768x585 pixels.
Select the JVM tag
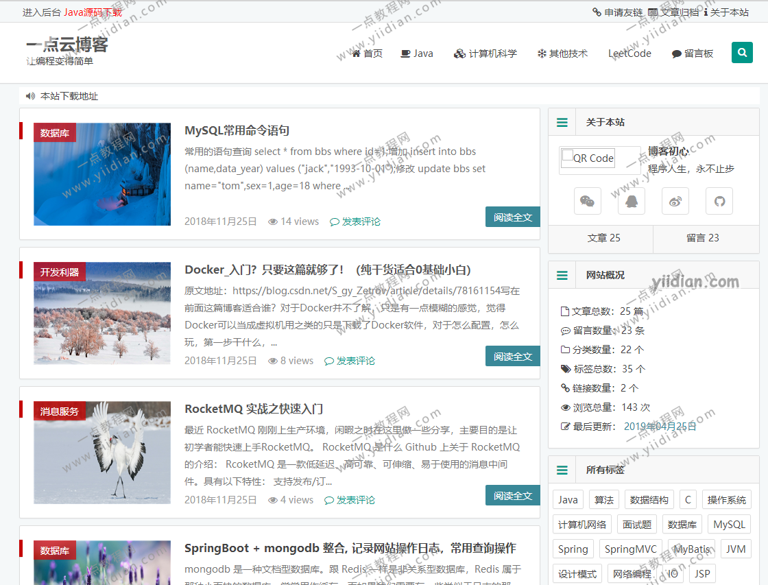coord(736,549)
